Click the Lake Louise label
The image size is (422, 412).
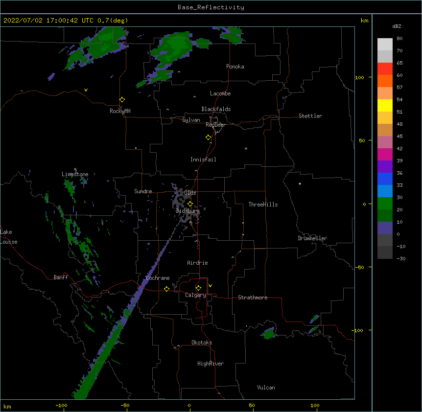coord(9,237)
